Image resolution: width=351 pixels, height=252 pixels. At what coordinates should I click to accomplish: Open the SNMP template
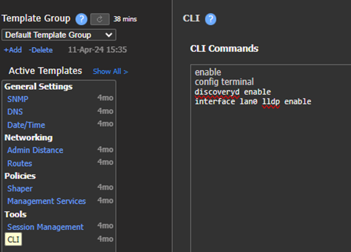coord(17,99)
